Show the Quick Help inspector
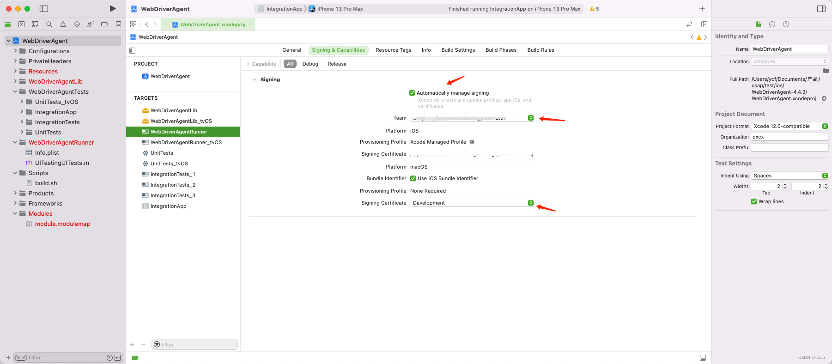The width and height of the screenshot is (832, 364). click(786, 24)
